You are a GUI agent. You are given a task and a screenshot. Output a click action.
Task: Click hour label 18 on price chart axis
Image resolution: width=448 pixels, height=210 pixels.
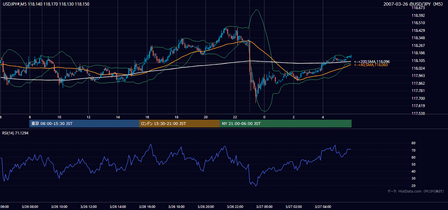click(x=176, y=117)
